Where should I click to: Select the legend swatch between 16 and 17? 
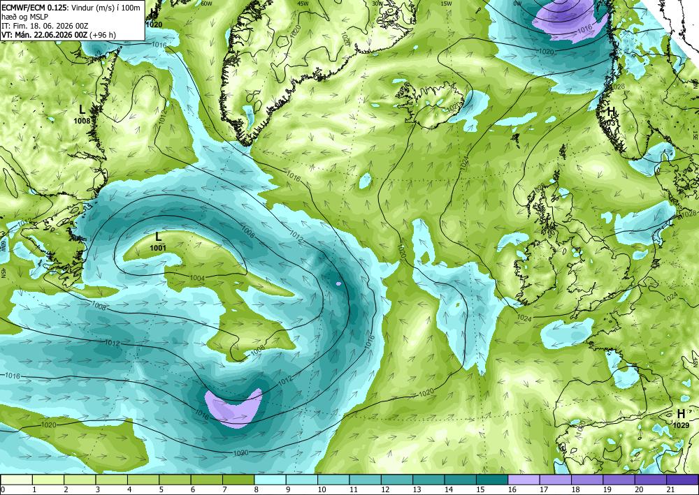point(524,480)
